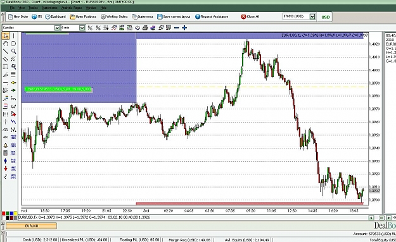Image resolution: width=396 pixels, height=242 pixels.
Task: Pick the red color swatch
Action: tap(4, 214)
